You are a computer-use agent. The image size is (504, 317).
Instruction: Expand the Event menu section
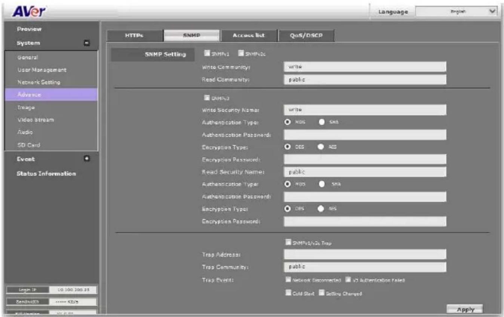[87, 158]
